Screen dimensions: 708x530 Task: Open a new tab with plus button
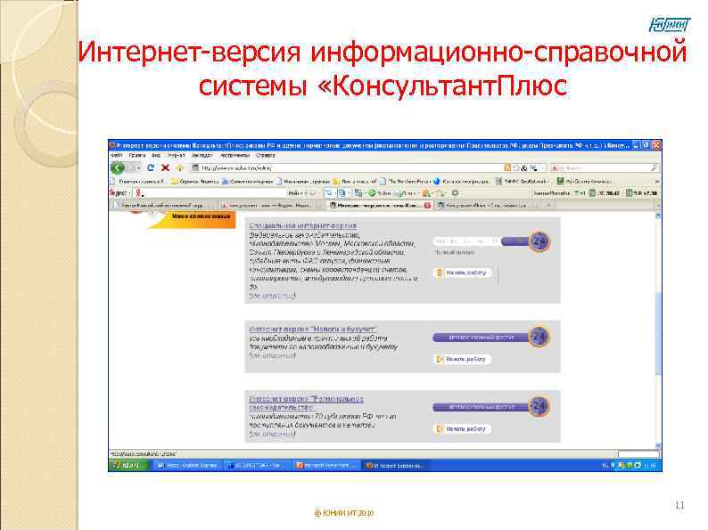[x=548, y=205]
